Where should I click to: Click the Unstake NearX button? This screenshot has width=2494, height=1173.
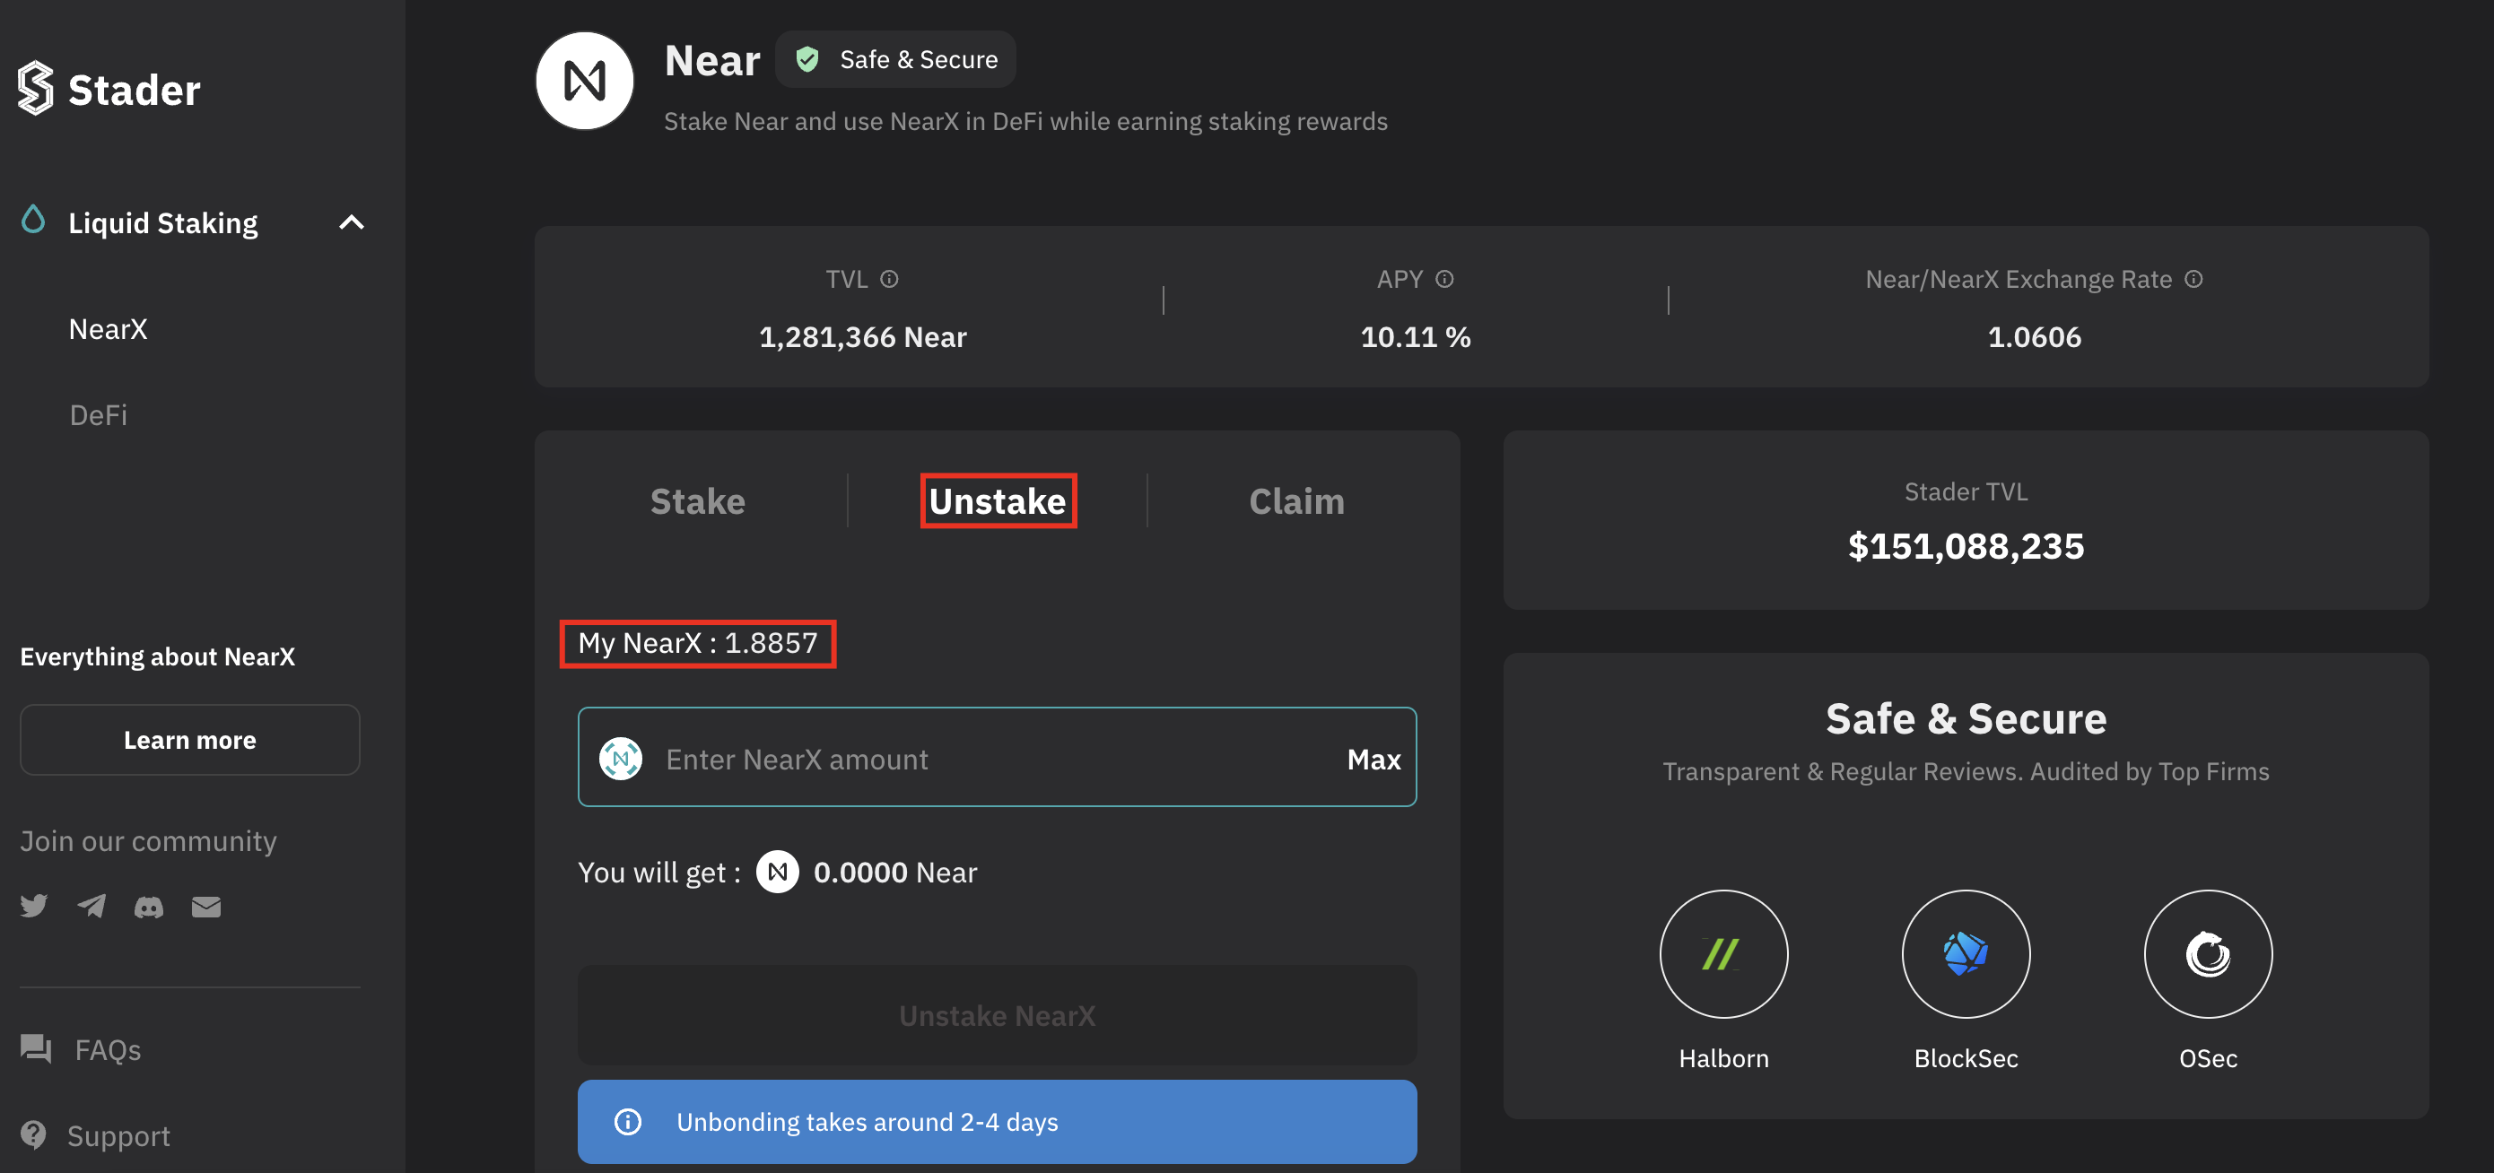tap(998, 1015)
